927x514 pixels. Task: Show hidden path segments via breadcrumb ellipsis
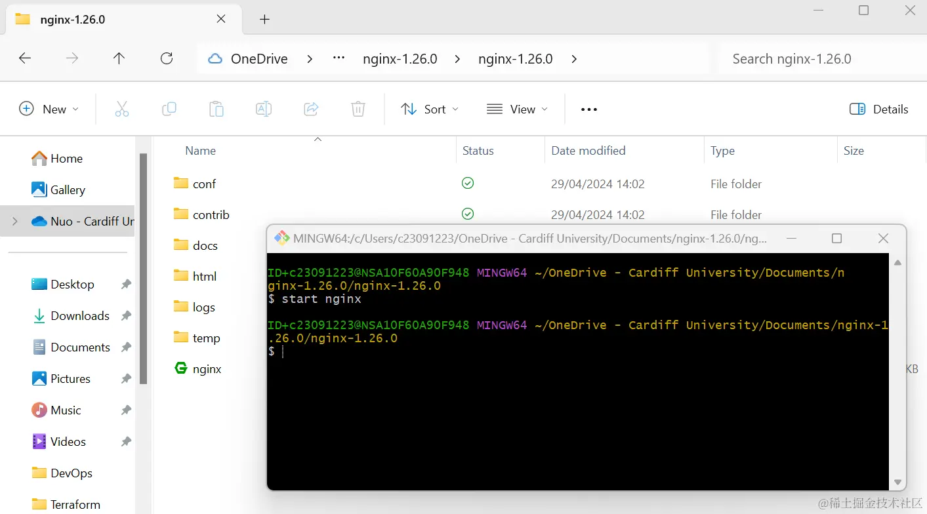coord(339,58)
